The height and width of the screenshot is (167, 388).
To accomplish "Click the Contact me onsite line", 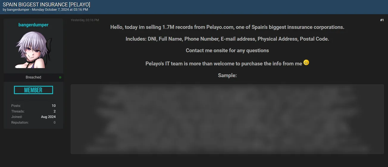I will pos(227,51).
